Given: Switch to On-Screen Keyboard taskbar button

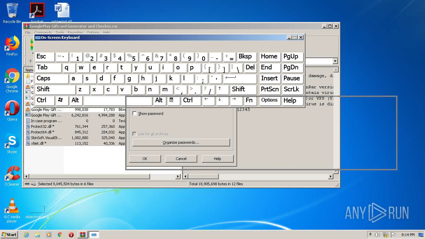Looking at the screenshot, I should point(94,235).
